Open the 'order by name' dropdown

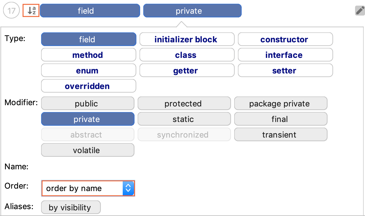coord(88,188)
